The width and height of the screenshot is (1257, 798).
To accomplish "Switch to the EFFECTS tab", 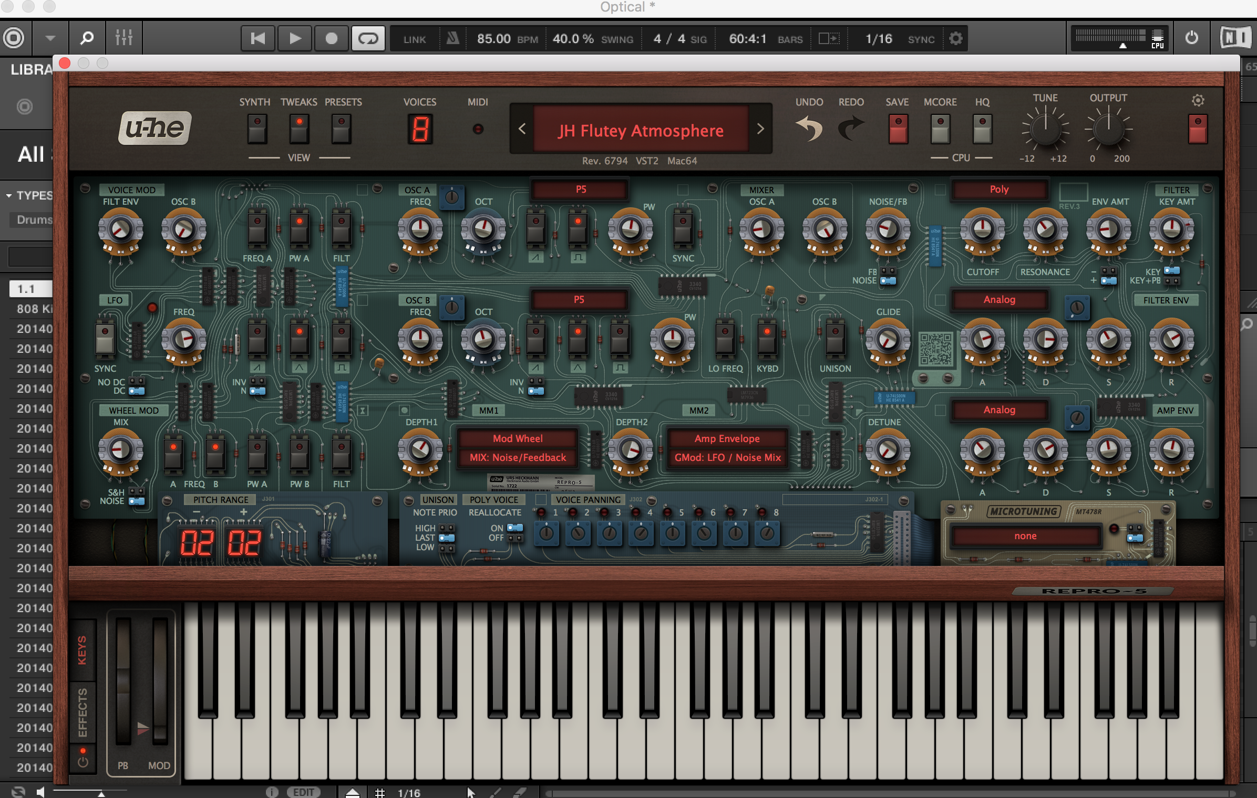I will (83, 712).
